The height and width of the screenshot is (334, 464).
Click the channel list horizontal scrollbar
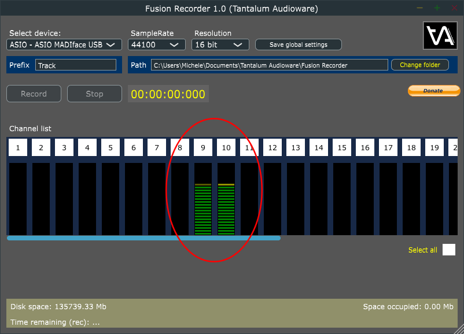(143, 238)
